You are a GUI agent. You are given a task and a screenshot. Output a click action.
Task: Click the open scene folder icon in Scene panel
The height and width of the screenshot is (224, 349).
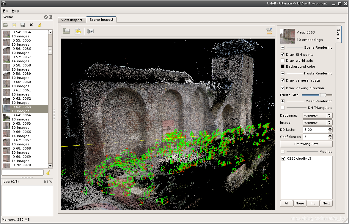coord(5,25)
